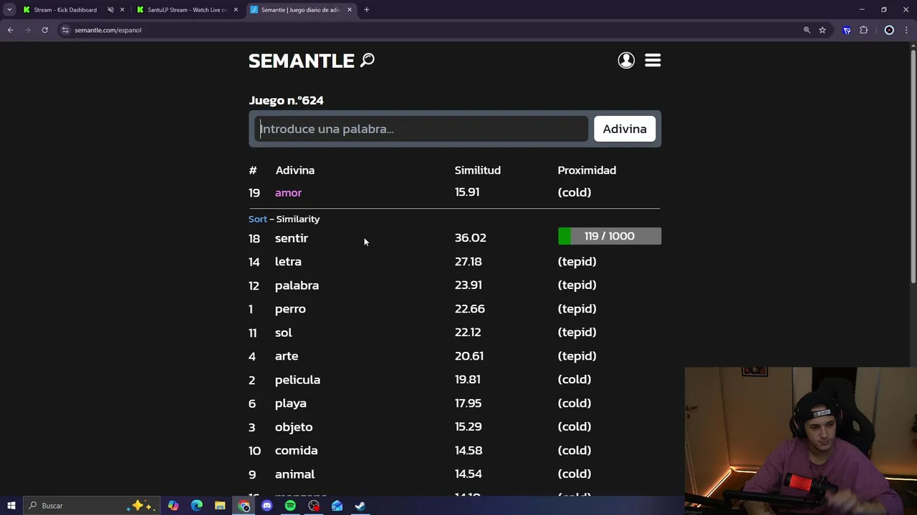The width and height of the screenshot is (917, 515).
Task: Open the mail app from the taskbar
Action: click(337, 506)
